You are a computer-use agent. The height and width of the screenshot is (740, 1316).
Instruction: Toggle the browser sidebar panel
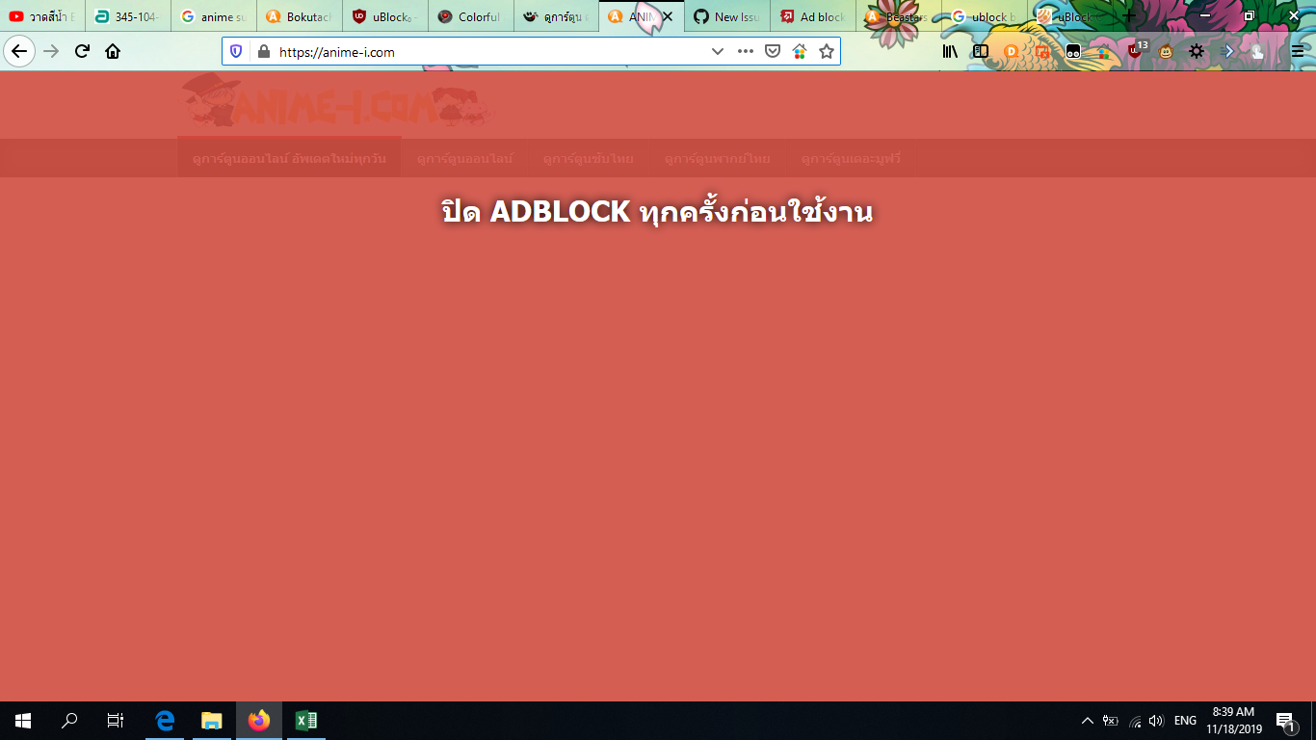click(x=982, y=52)
